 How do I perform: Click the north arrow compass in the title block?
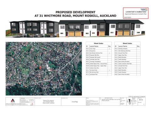click(129, 101)
